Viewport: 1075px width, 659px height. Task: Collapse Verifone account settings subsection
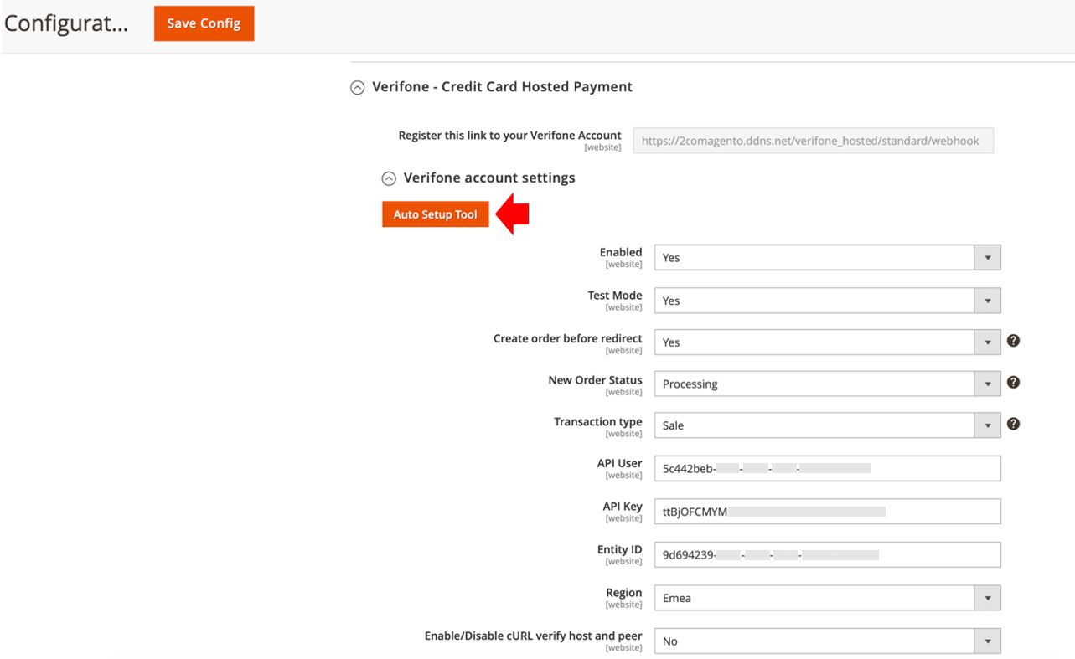pos(389,178)
